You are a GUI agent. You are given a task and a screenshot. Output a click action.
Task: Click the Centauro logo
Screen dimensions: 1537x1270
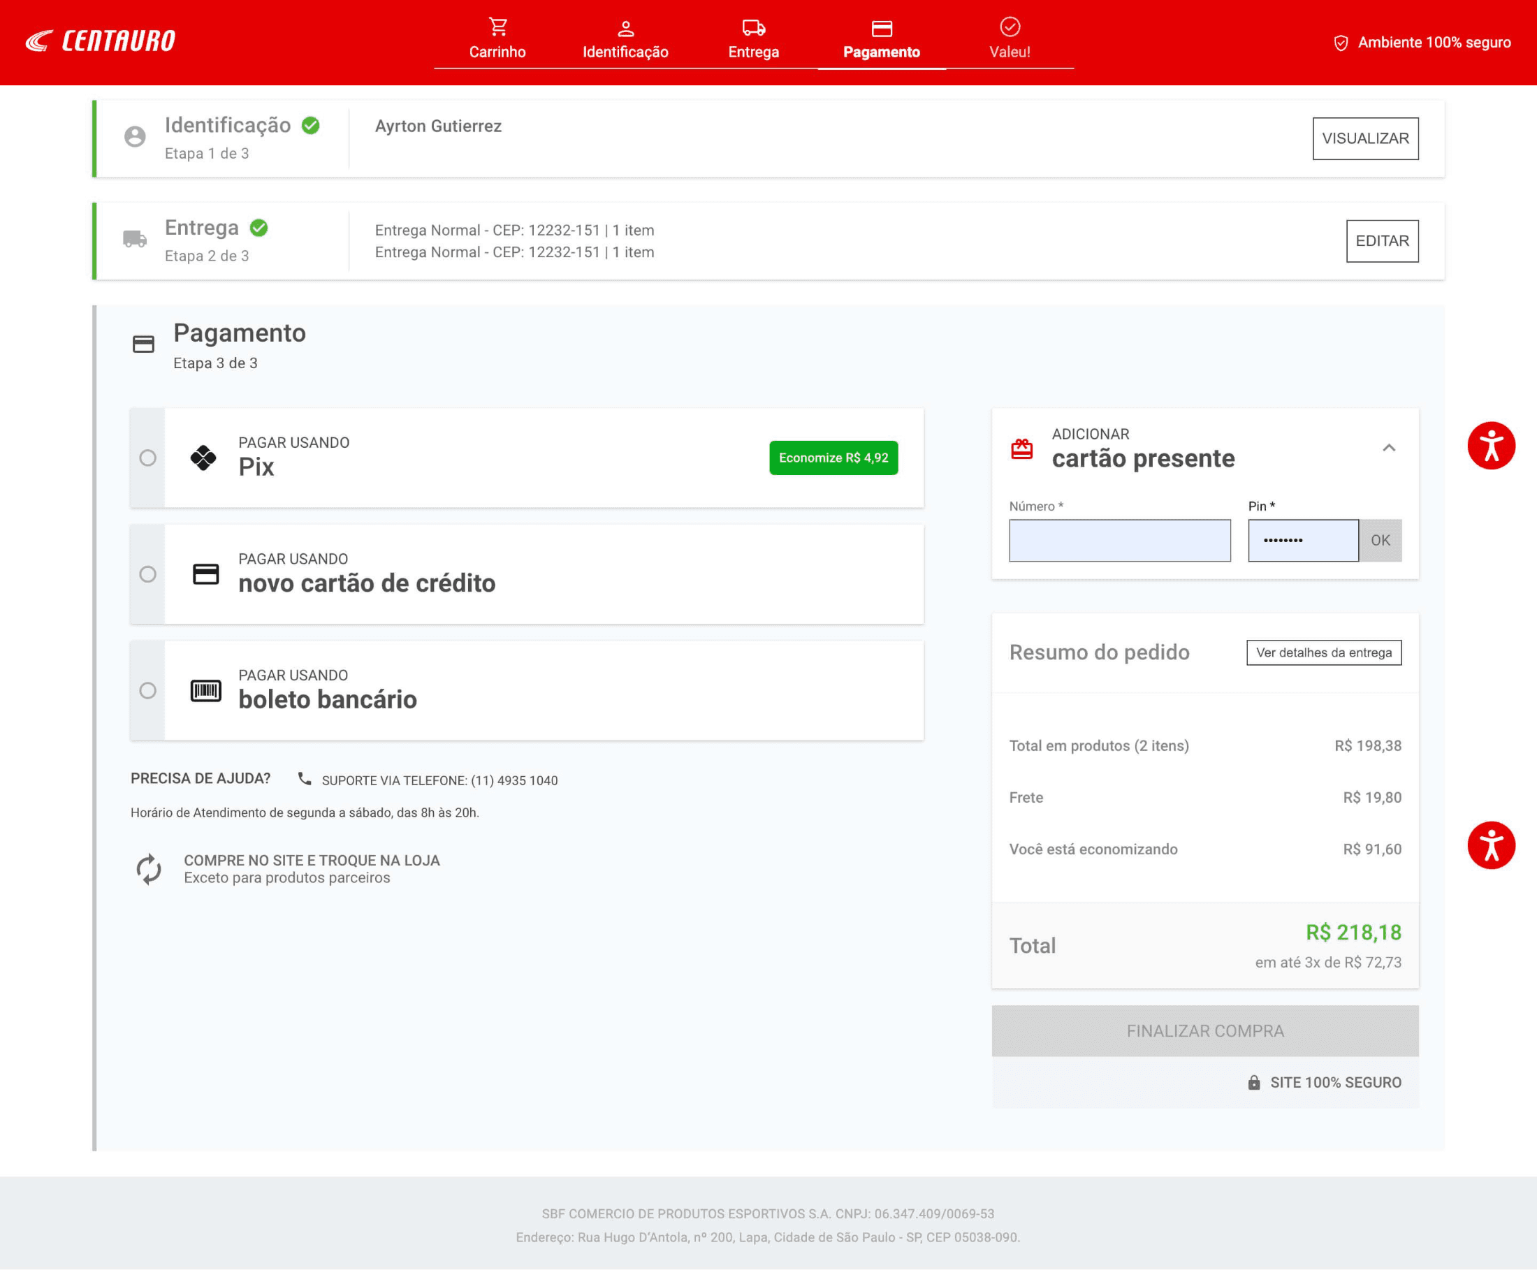click(100, 41)
